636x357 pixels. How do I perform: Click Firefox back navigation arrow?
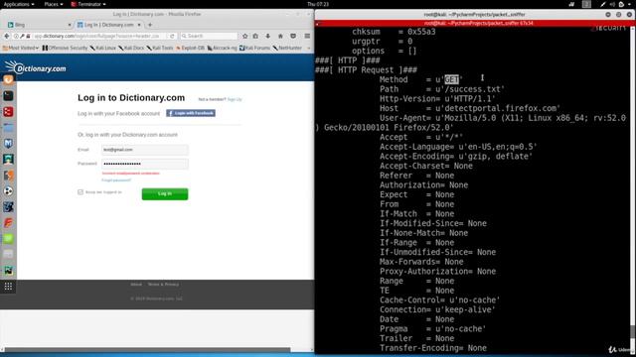pyautogui.click(x=7, y=36)
